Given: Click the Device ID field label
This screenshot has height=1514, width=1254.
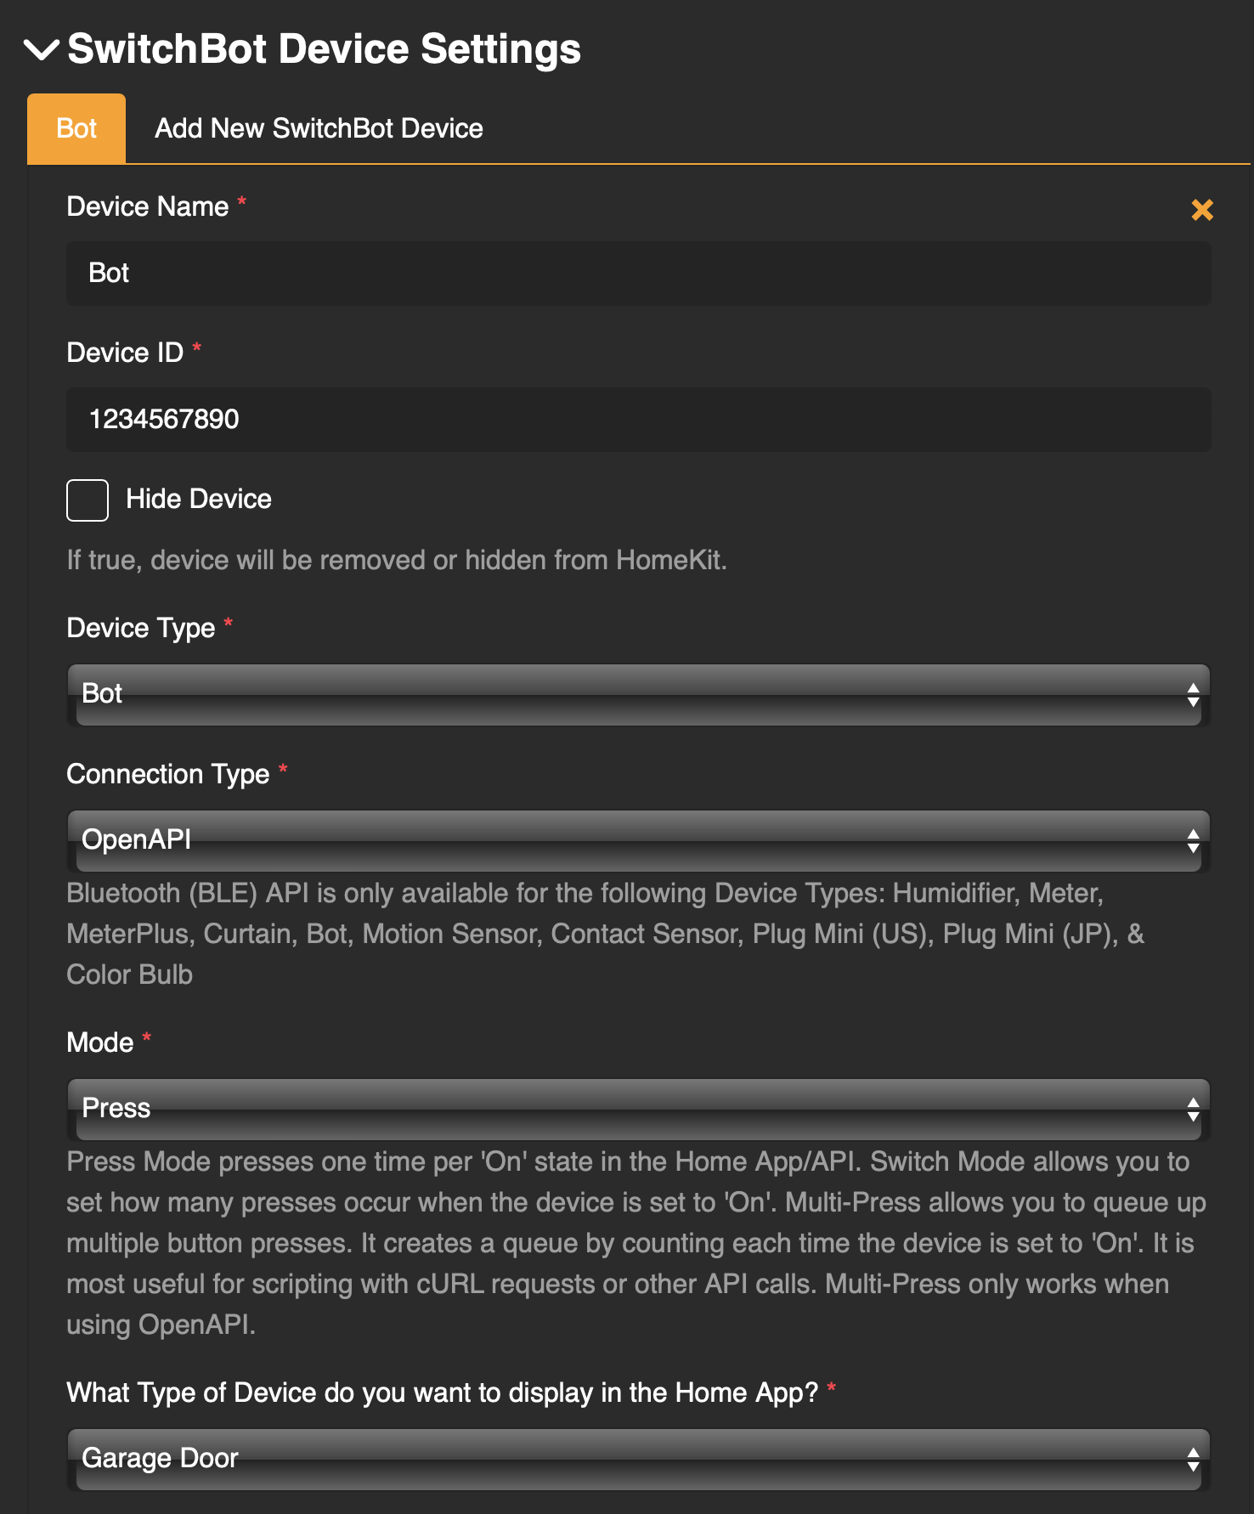Looking at the screenshot, I should (125, 353).
